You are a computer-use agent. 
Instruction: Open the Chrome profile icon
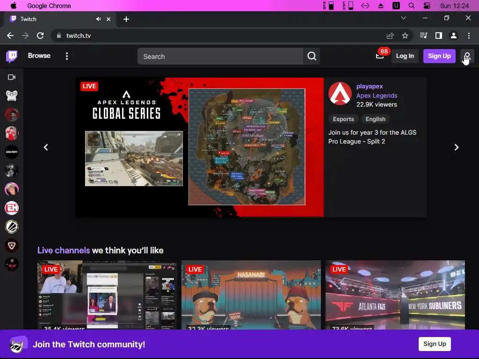point(454,36)
